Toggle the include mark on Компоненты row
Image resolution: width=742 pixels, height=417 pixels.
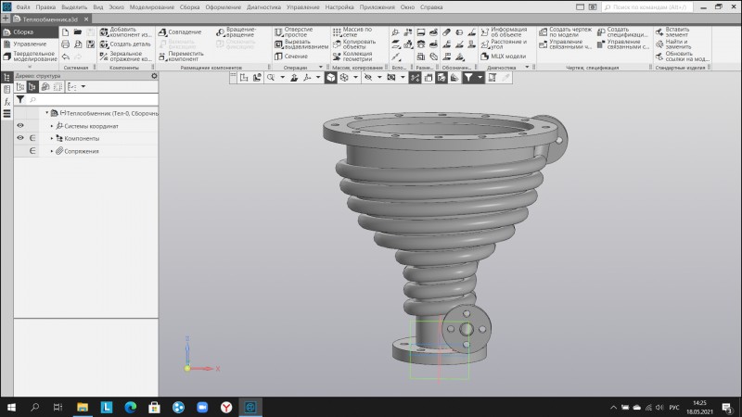pyautogui.click(x=32, y=138)
